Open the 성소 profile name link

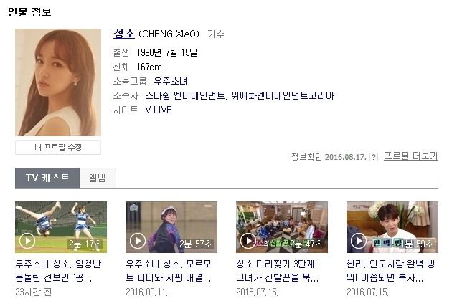point(124,34)
